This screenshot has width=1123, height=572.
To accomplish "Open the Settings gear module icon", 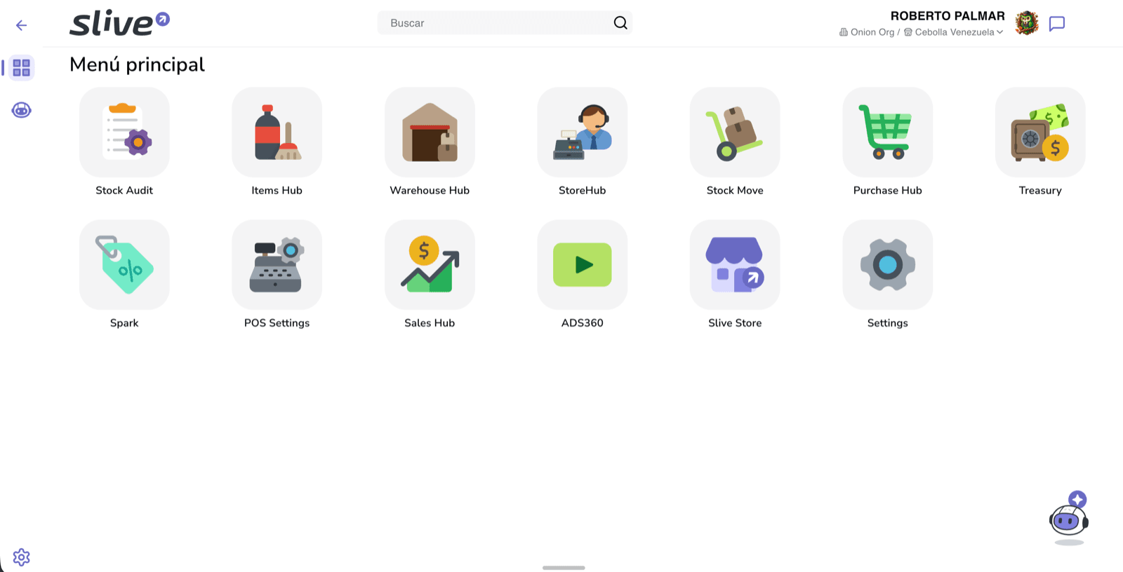I will 888,265.
